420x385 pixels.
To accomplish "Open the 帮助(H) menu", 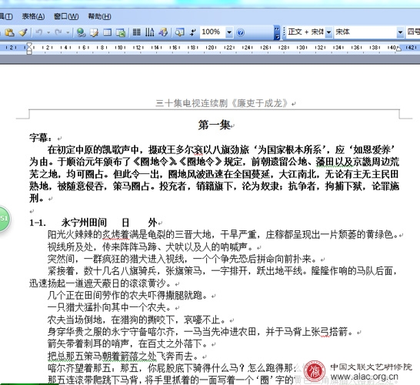I will [99, 16].
